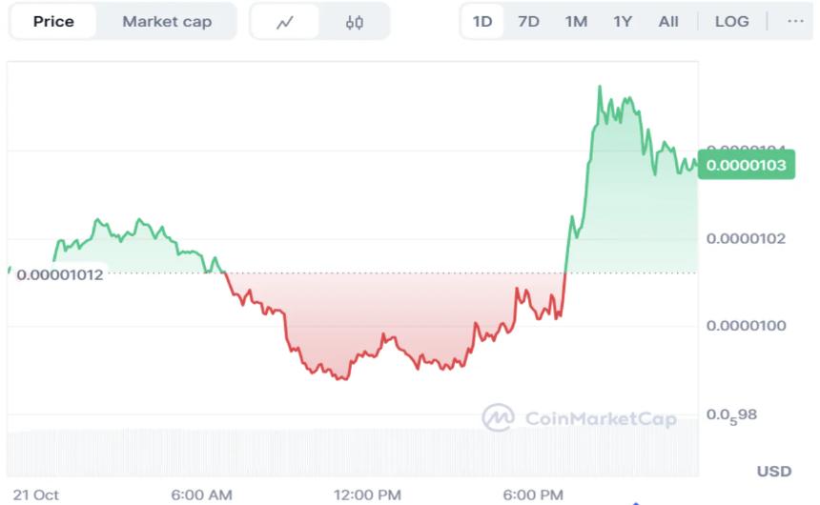The height and width of the screenshot is (505, 820).
Task: Click the green 0.0000103 current price tag
Action: pyautogui.click(x=747, y=165)
